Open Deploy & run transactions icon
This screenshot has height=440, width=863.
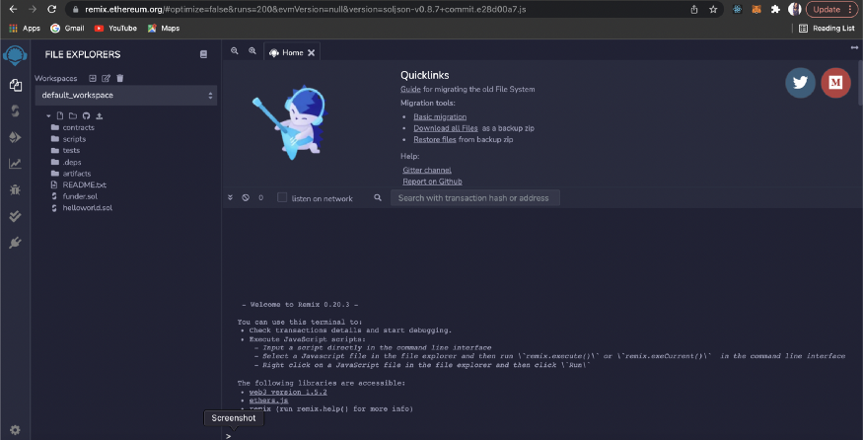tap(16, 137)
